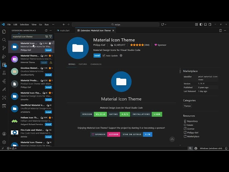The width and height of the screenshot is (229, 172).
Task: Open the Sponsor link
Action: pyautogui.click(x=160, y=45)
